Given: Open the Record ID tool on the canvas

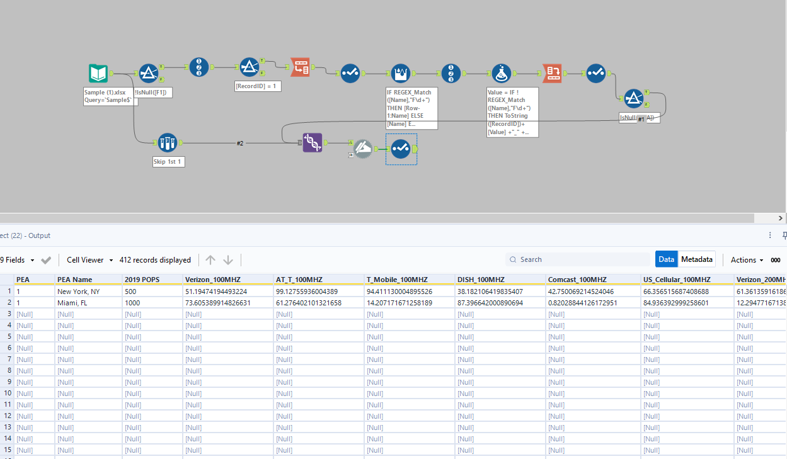Looking at the screenshot, I should pyautogui.click(x=199, y=67).
